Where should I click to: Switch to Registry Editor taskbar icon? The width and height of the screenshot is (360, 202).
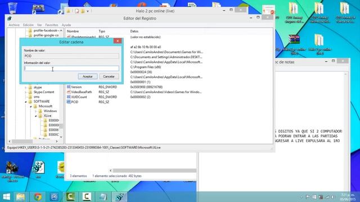pyautogui.click(x=119, y=197)
